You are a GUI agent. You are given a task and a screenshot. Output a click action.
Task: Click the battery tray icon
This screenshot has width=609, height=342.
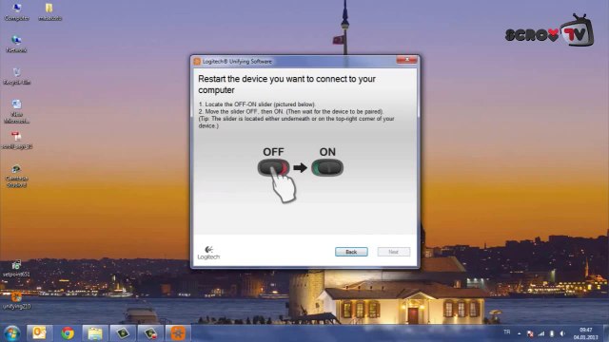(552, 333)
